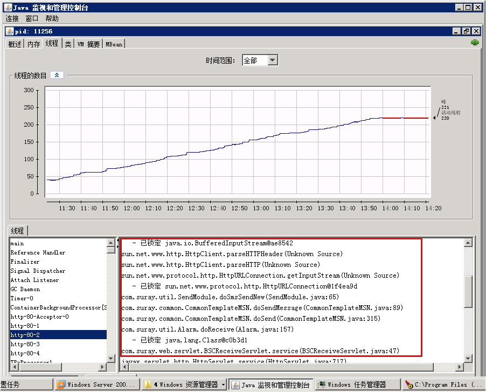Close the inner pid 11256 window
Screen dimensions: 486x392
[476, 31]
